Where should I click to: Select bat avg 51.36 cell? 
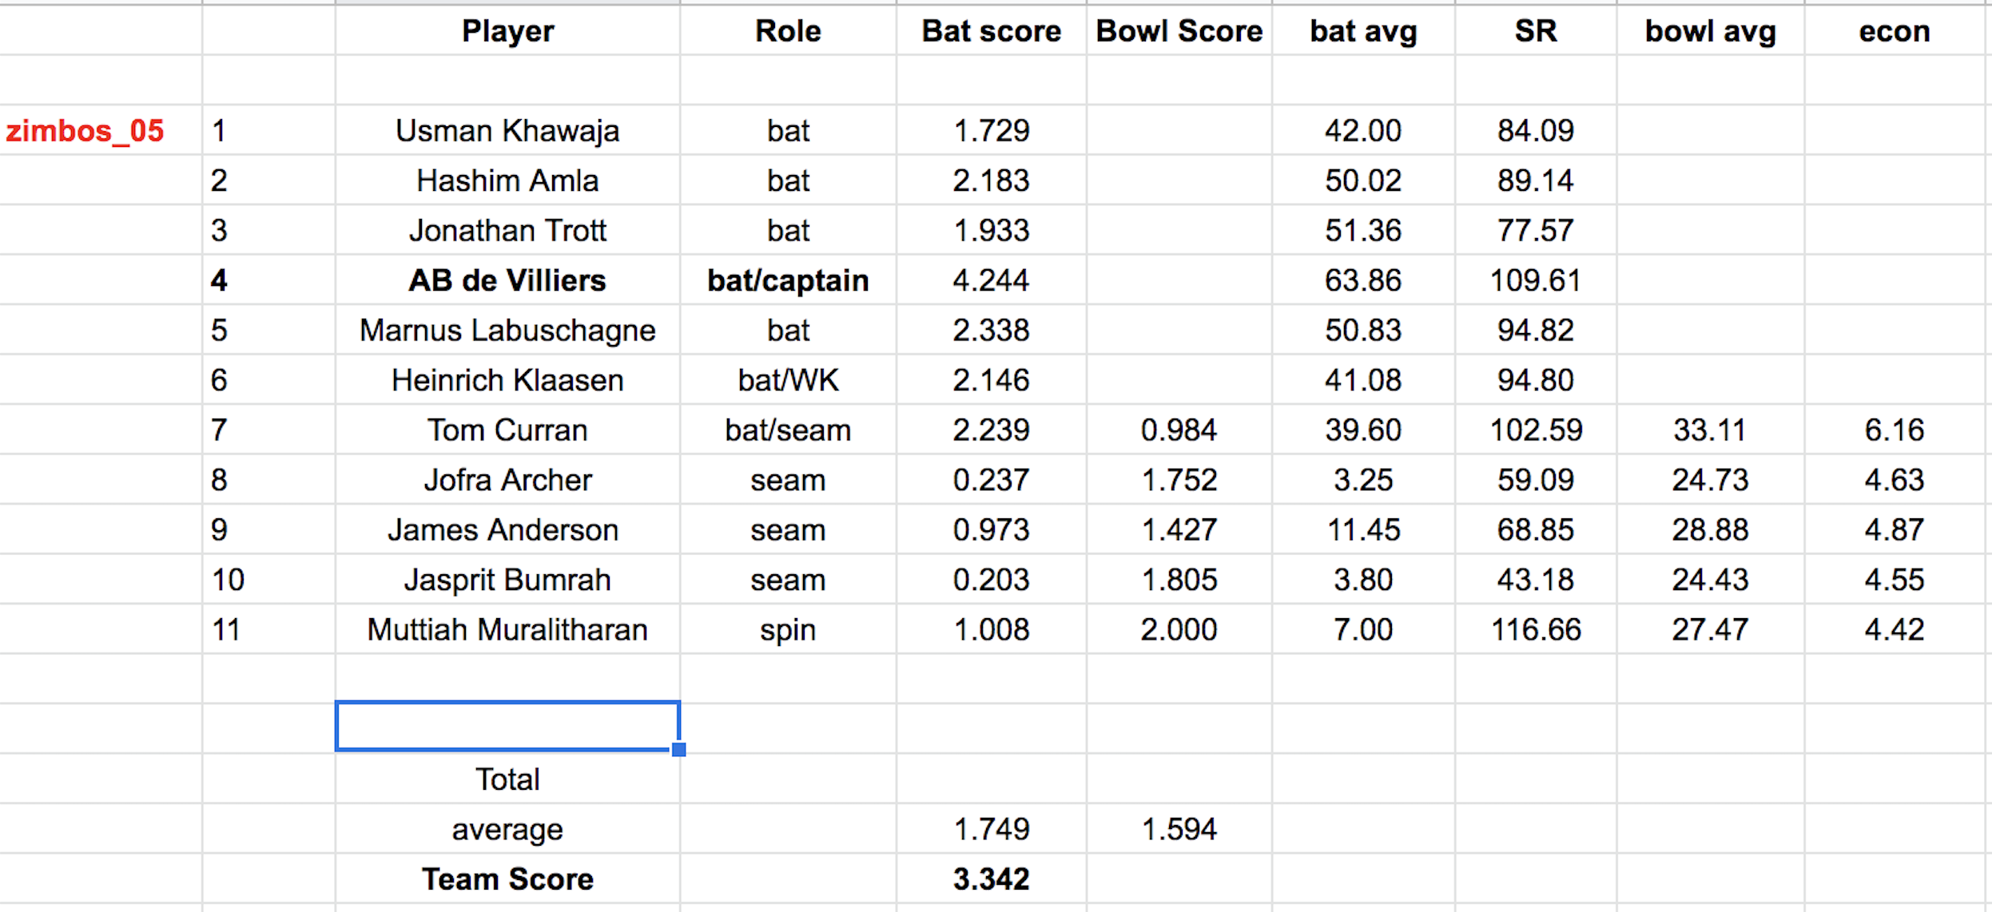(1363, 230)
